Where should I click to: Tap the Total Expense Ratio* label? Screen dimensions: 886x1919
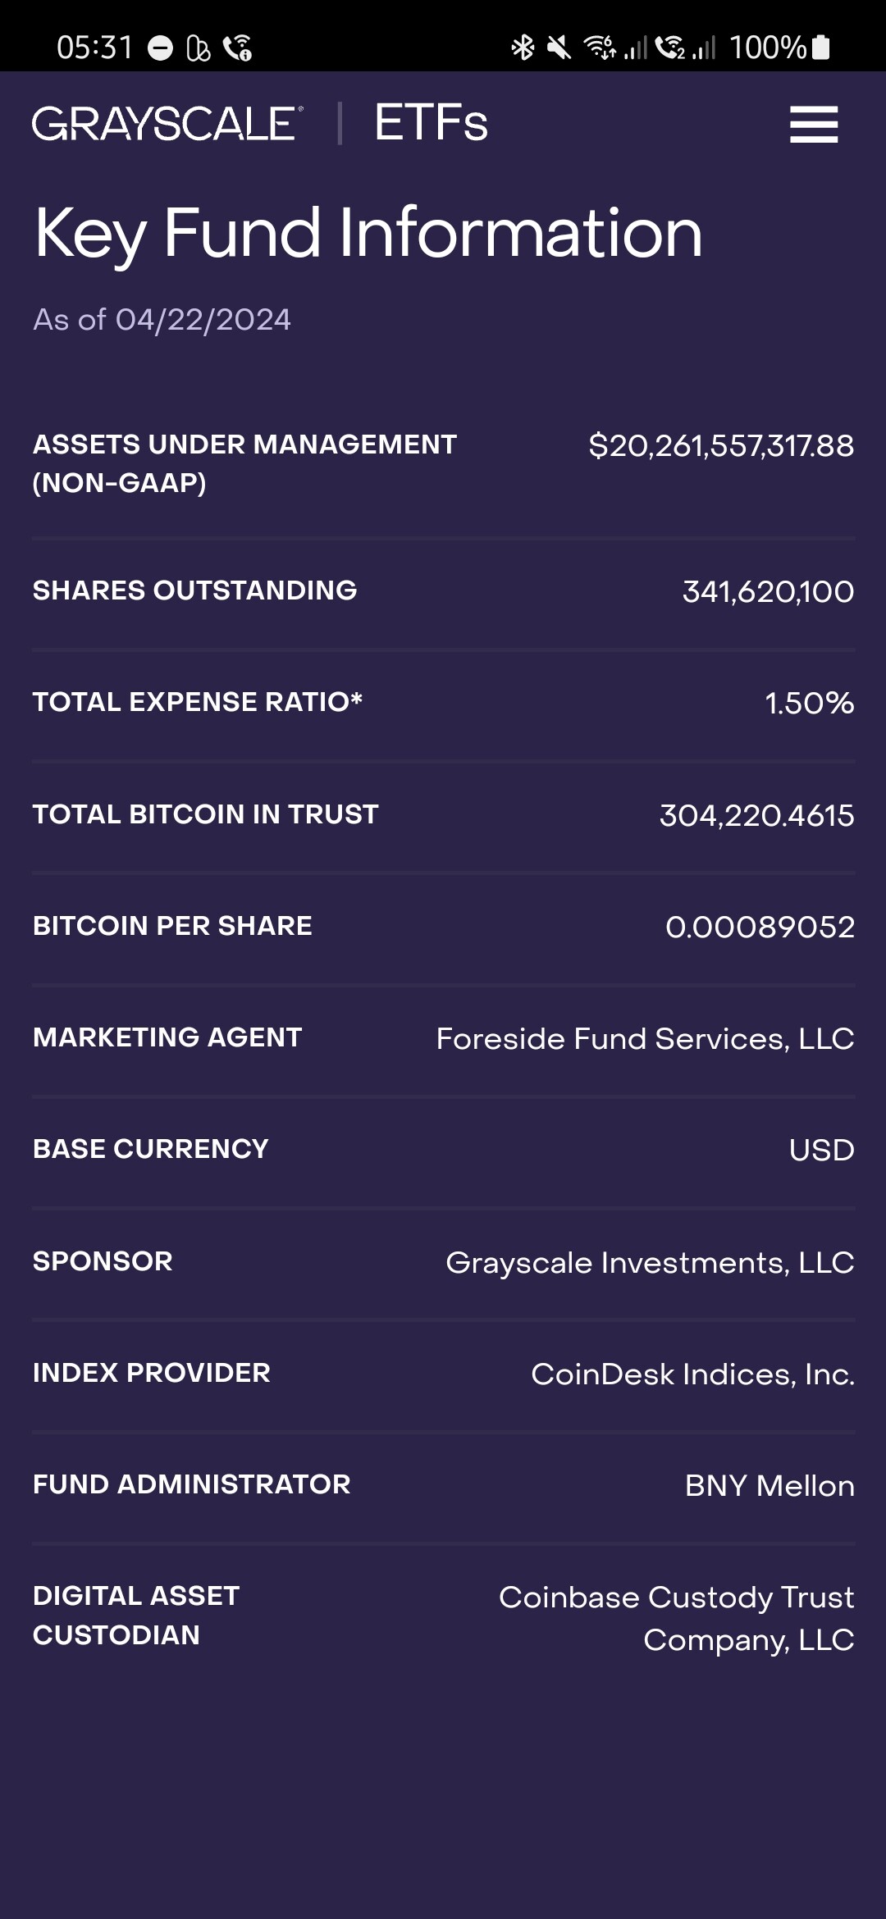point(198,702)
